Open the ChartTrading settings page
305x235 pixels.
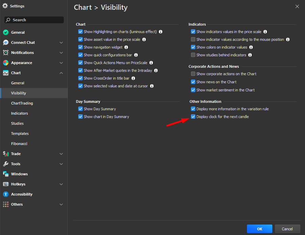[22, 103]
